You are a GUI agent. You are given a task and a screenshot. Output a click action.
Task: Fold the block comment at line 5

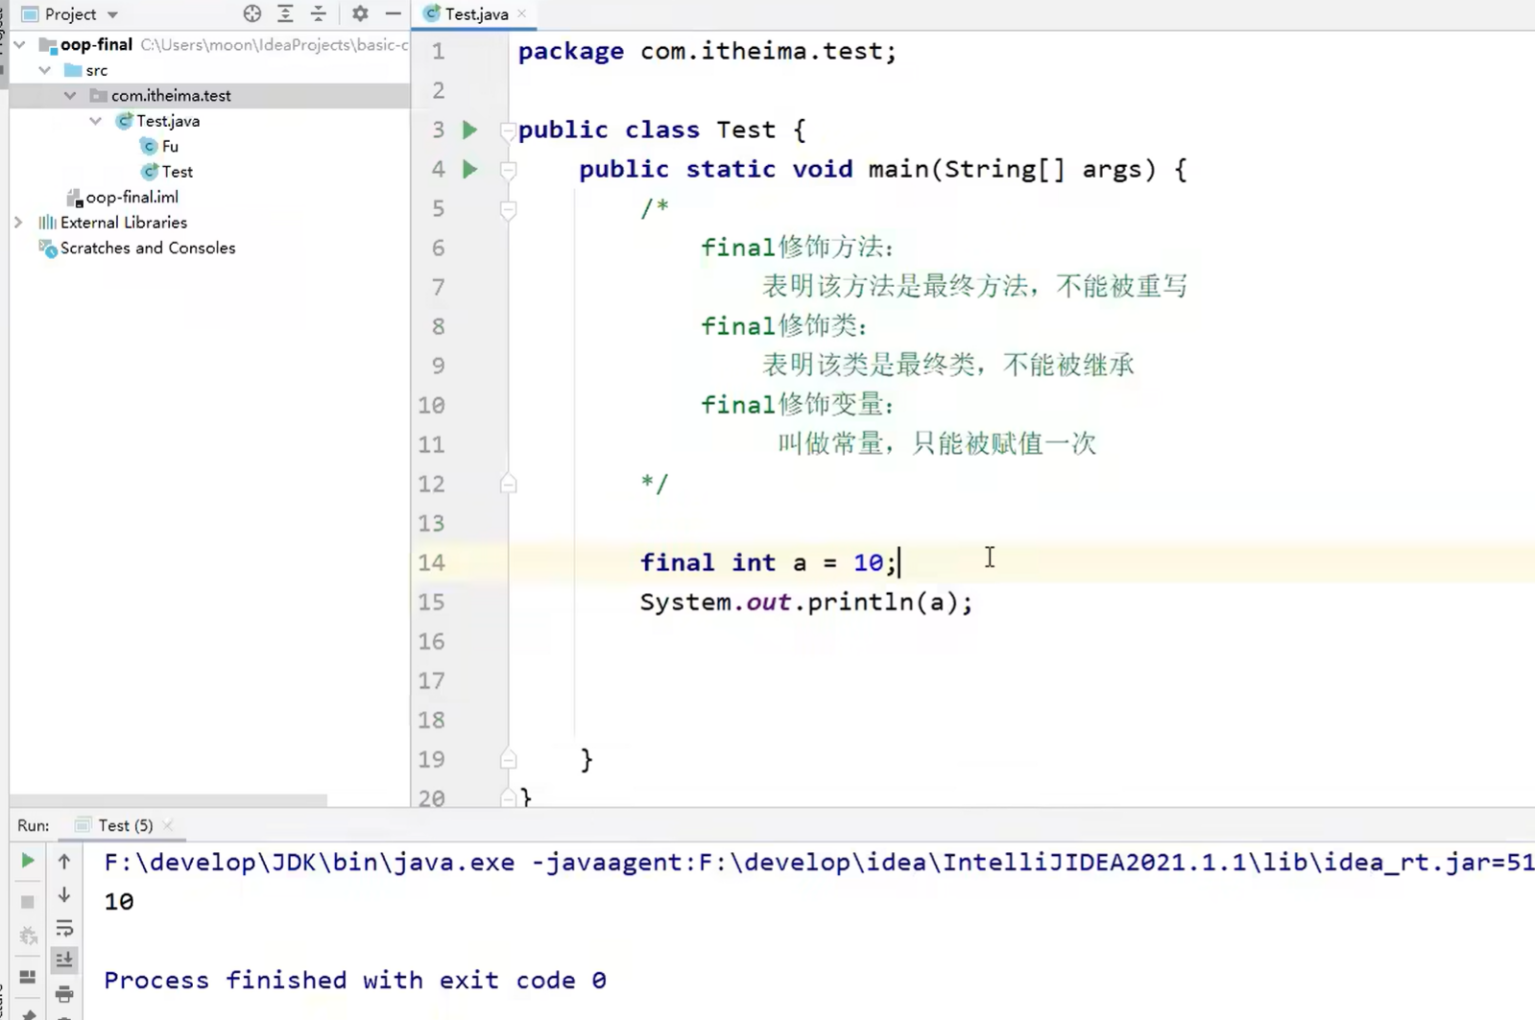pyautogui.click(x=508, y=209)
